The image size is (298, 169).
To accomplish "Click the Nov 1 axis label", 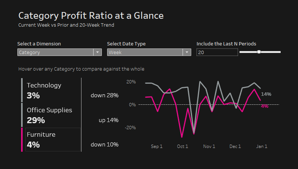I will (x=209, y=146).
